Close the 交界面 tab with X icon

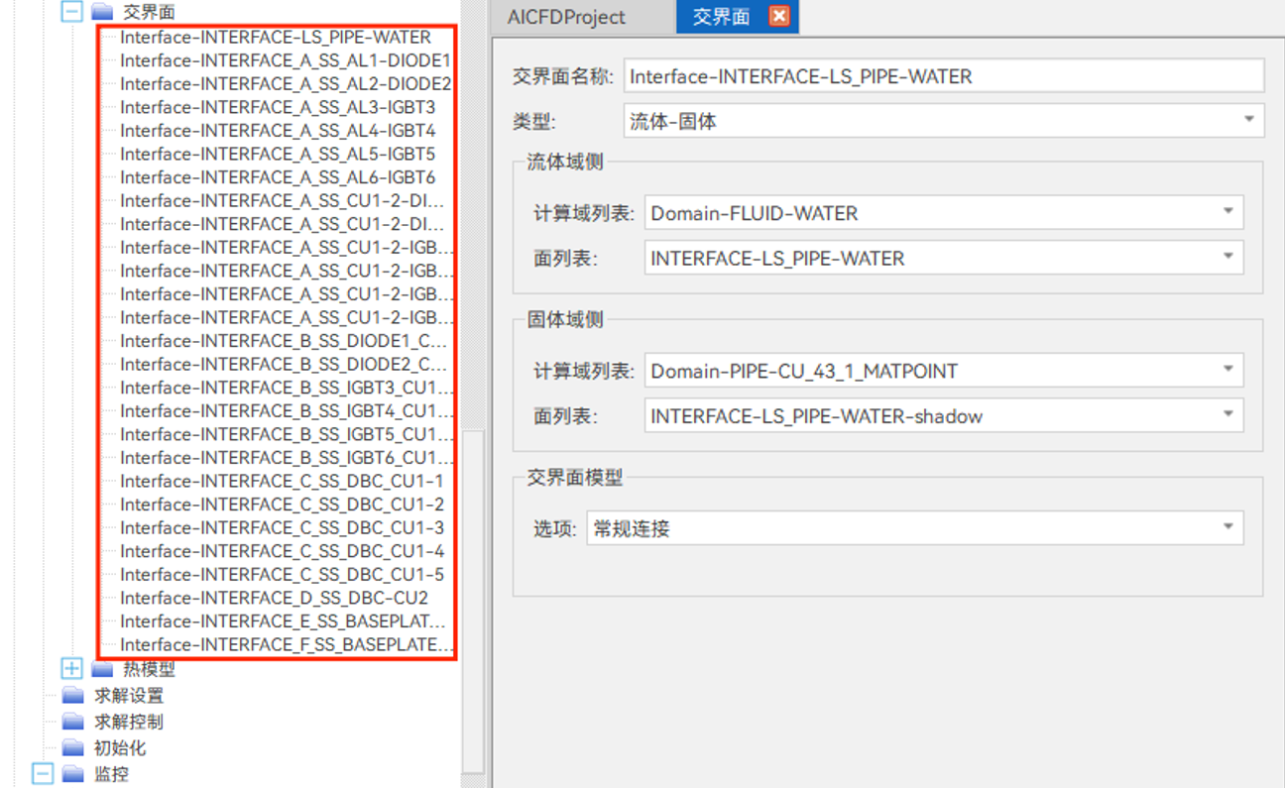tap(778, 17)
